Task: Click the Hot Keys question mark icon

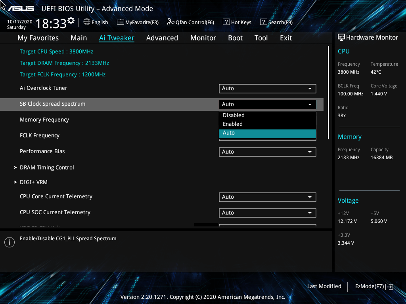Action: point(226,22)
